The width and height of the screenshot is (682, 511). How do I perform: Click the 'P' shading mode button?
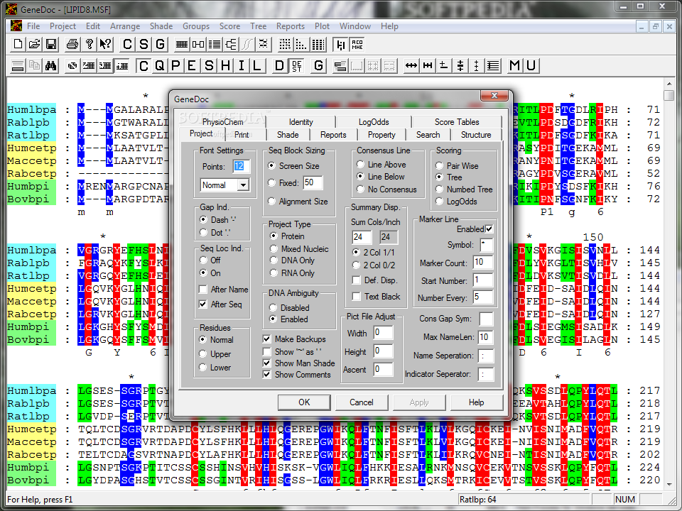tap(175, 65)
